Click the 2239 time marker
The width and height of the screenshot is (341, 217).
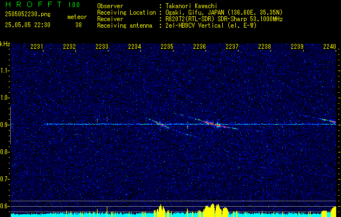(297, 47)
